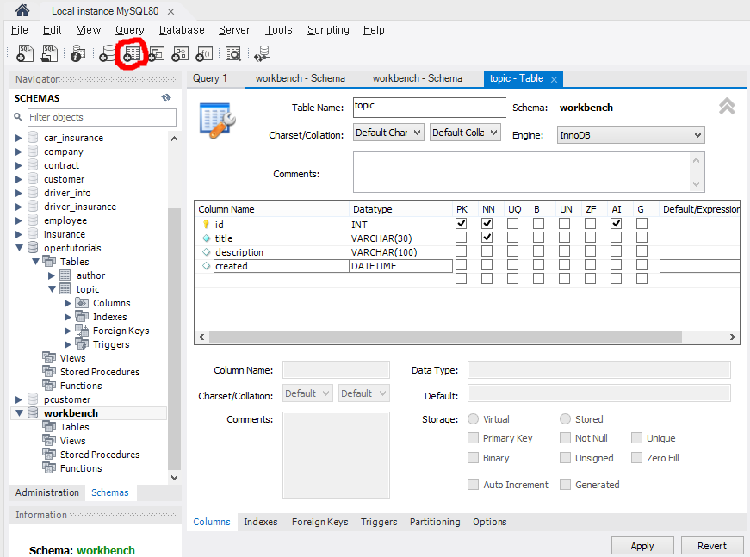Click the column grid scroll right arrow
The width and height of the screenshot is (750, 557).
(x=732, y=337)
